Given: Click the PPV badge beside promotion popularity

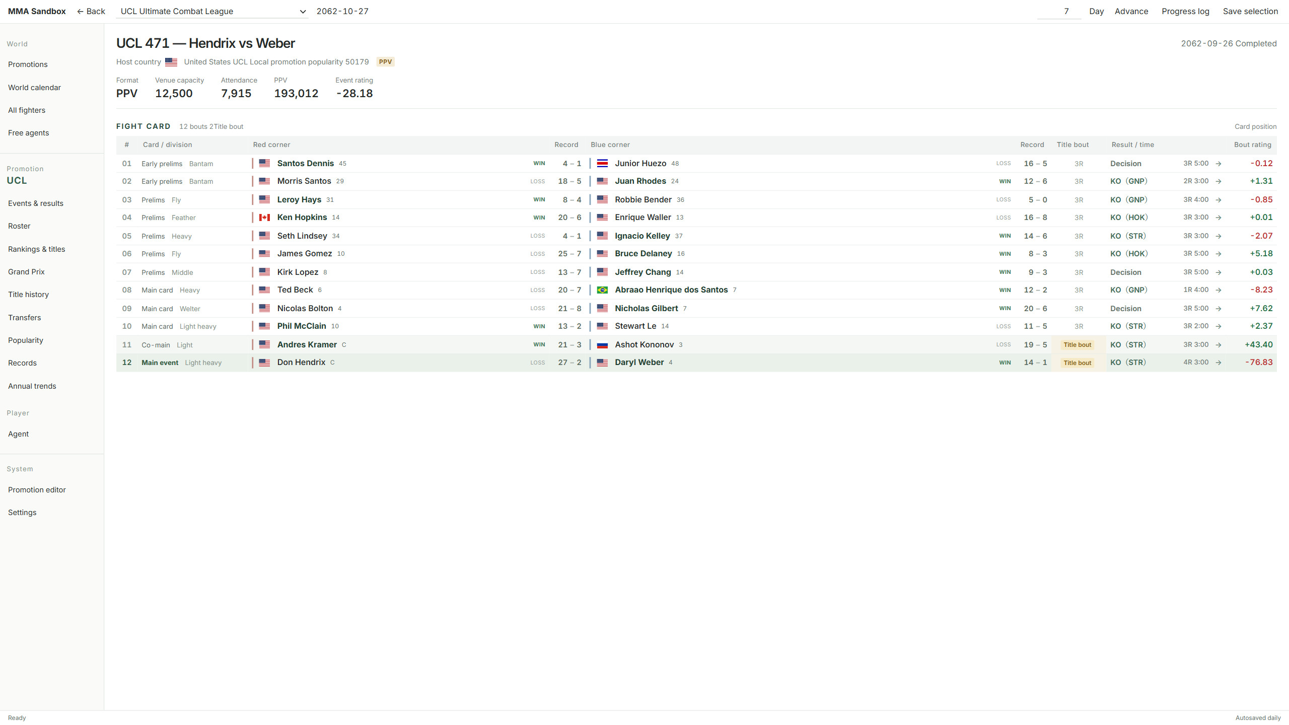Looking at the screenshot, I should [385, 62].
